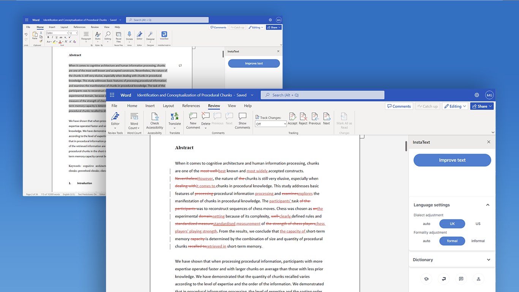Viewport: 519px width, 292px height.
Task: Click the Word Count icon in Review ribbon
Action: 134,116
